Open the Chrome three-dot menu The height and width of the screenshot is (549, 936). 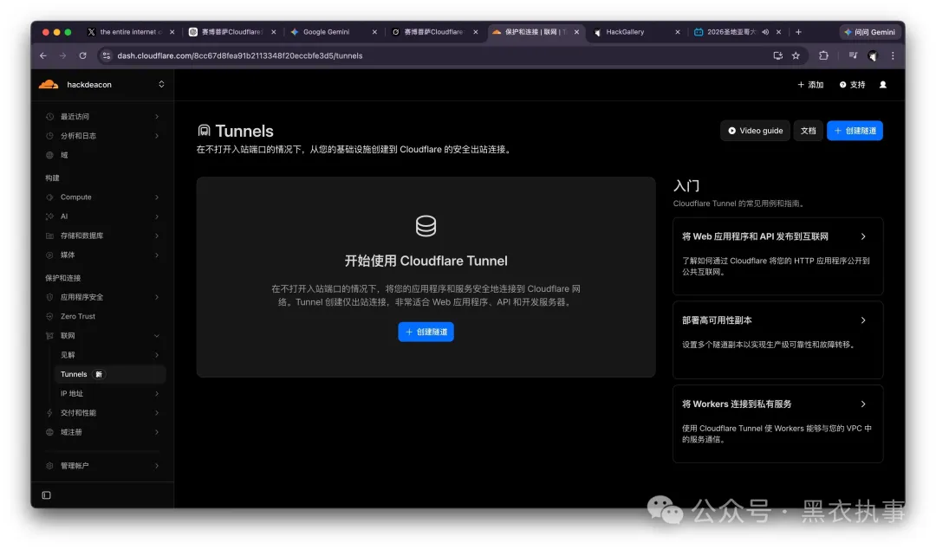pos(893,55)
